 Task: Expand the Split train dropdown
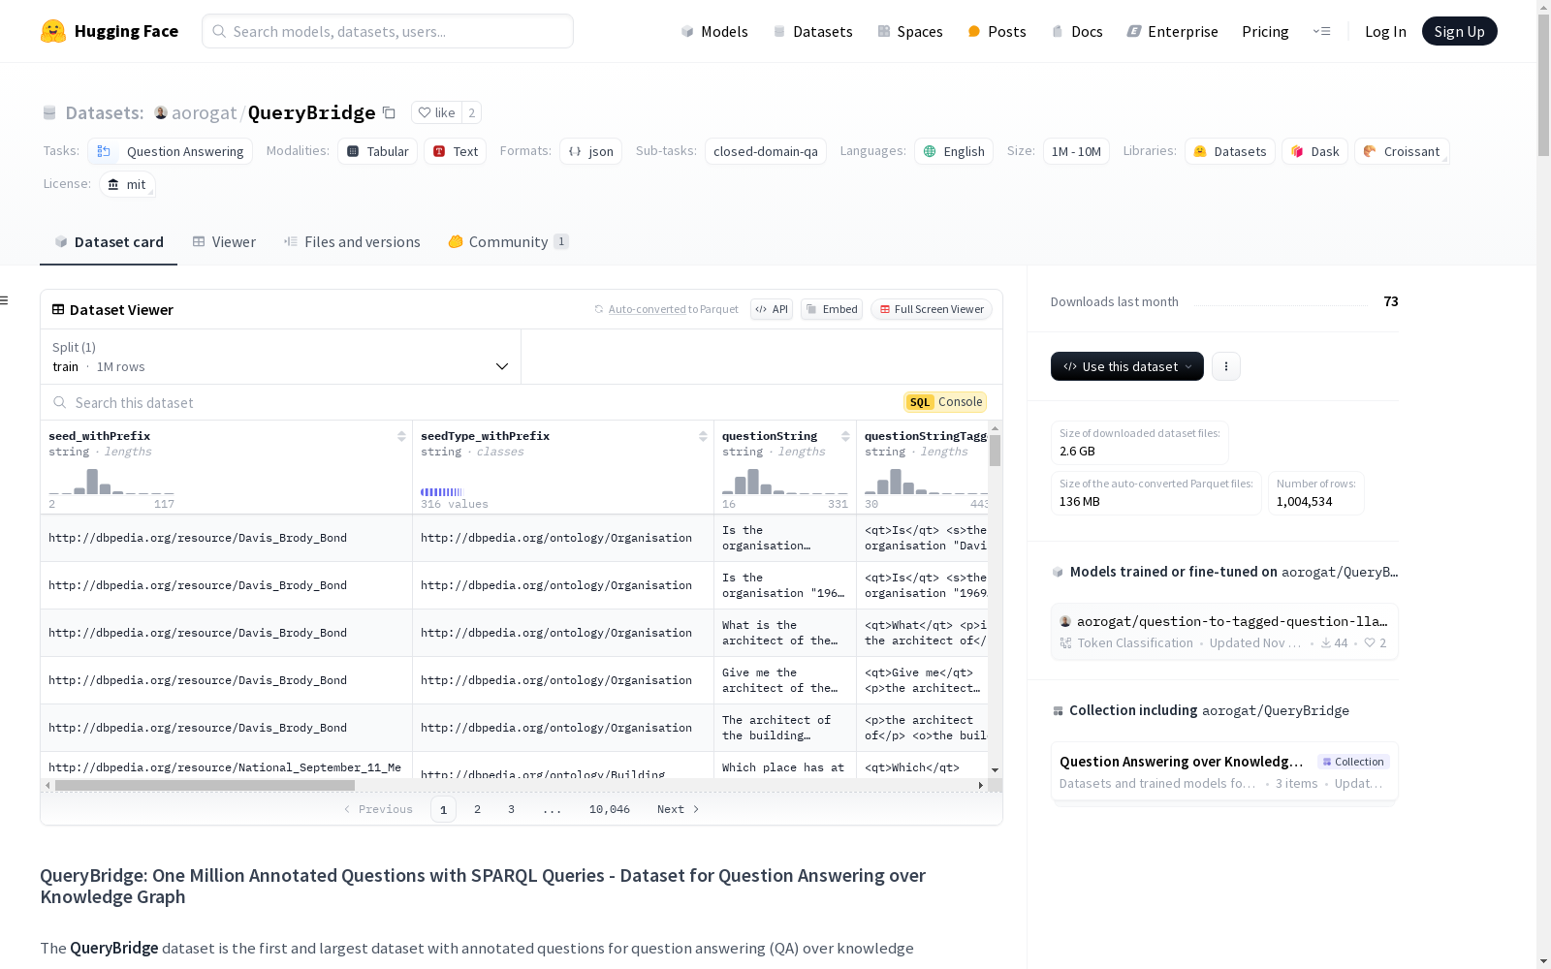click(x=280, y=357)
